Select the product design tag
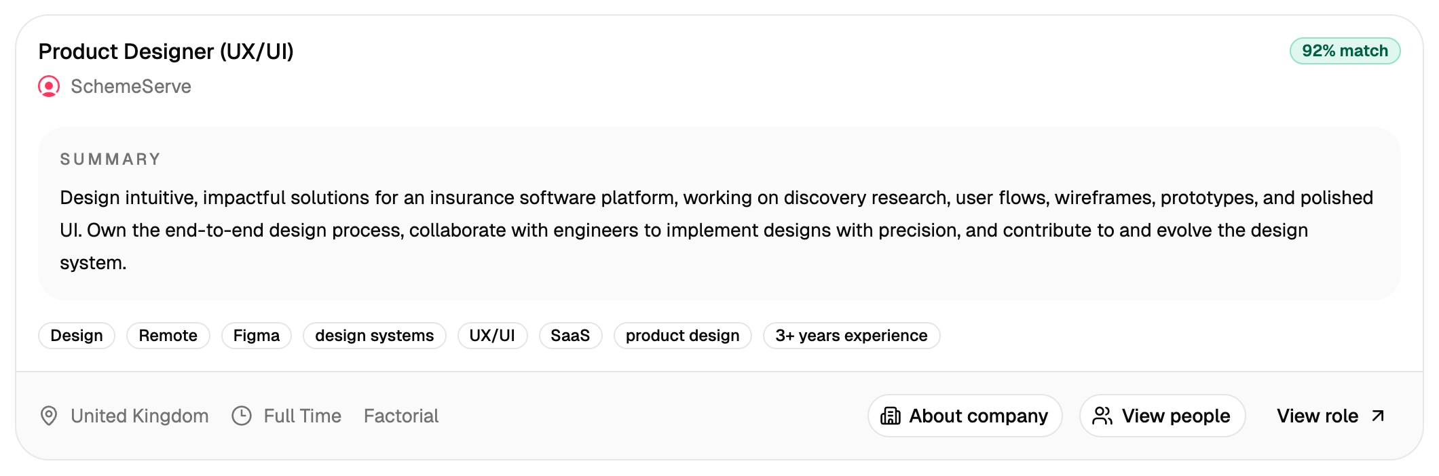Viewport: 1439px width, 476px height. tap(683, 336)
